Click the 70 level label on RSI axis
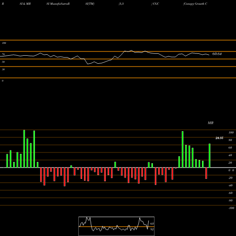This screenshot has width=236, height=236. [3, 54]
